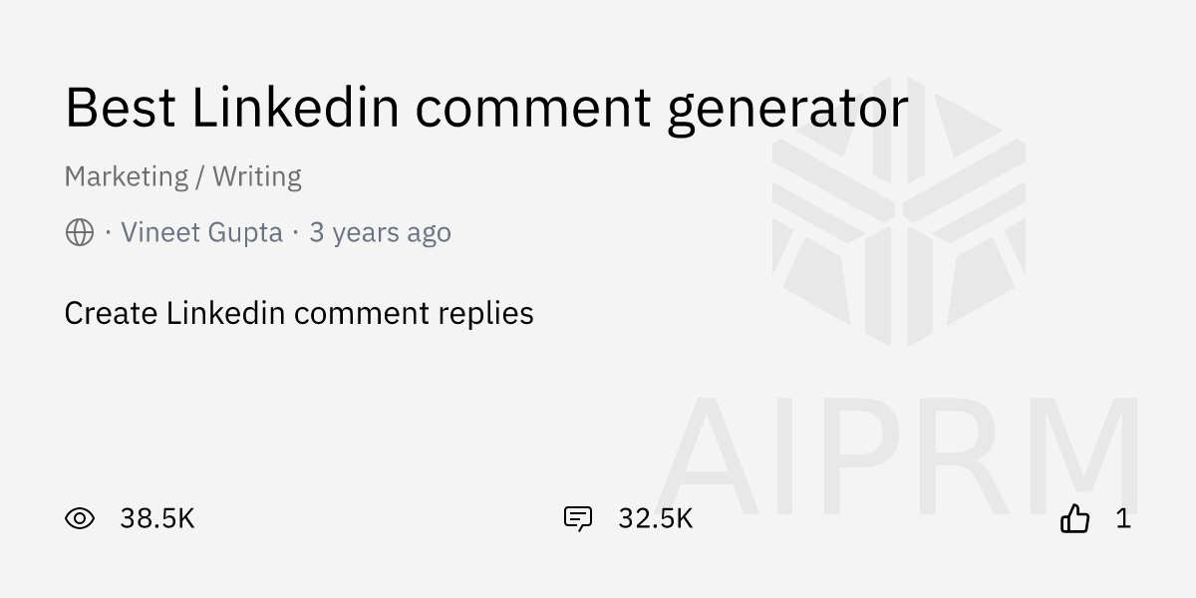1196x598 pixels.
Task: Click the AIPRM hexagon logo watermark
Action: pos(899,211)
